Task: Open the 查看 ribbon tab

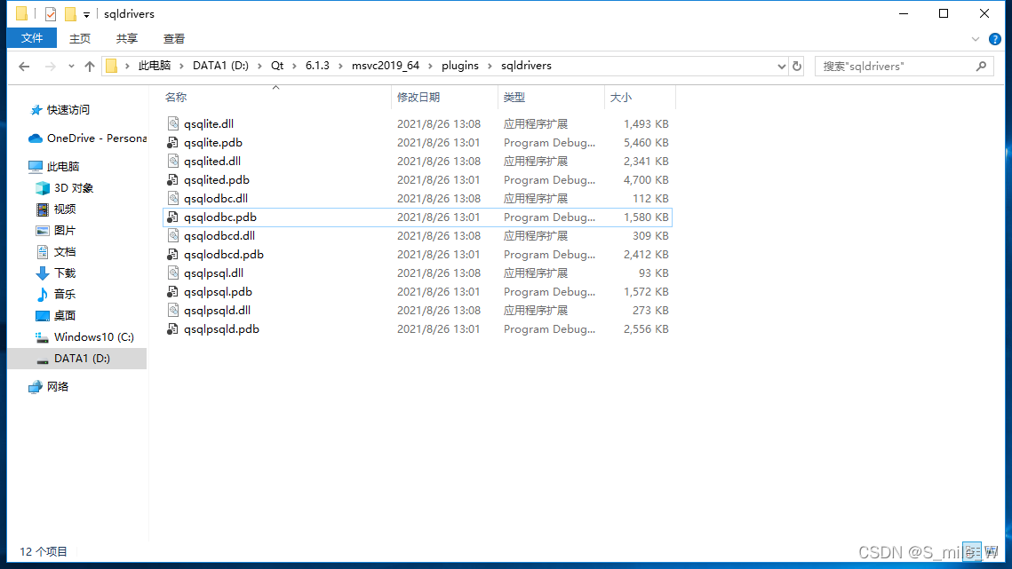Action: [x=174, y=39]
